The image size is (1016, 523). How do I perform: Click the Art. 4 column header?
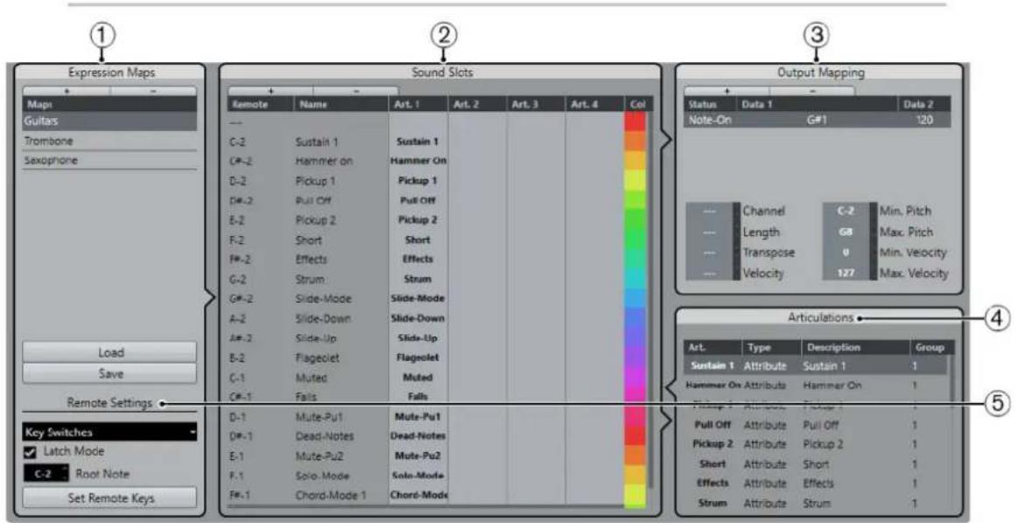594,104
